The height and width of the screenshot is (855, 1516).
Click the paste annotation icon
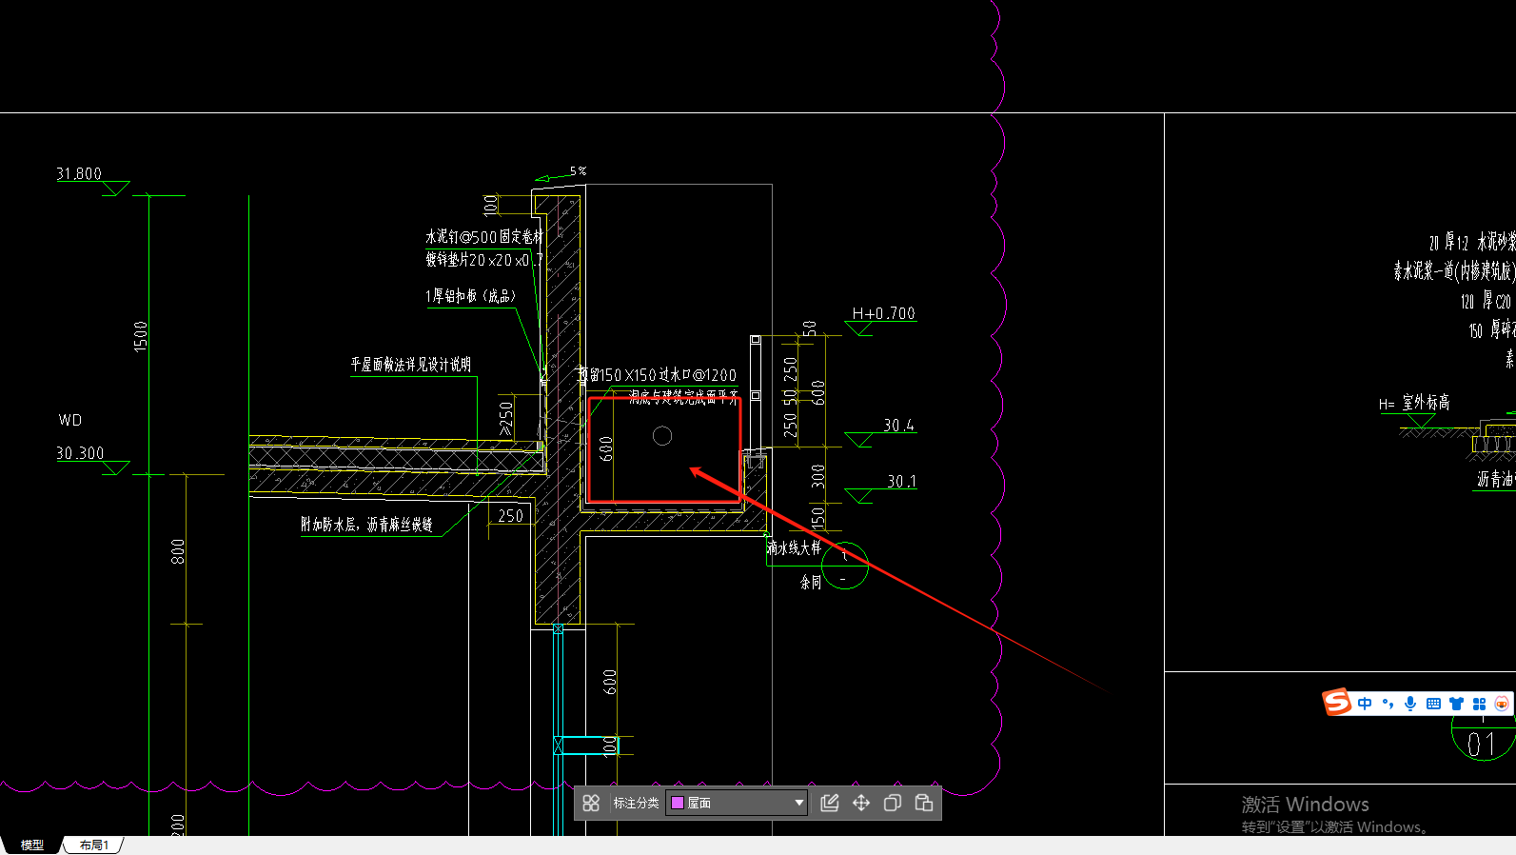tap(923, 803)
